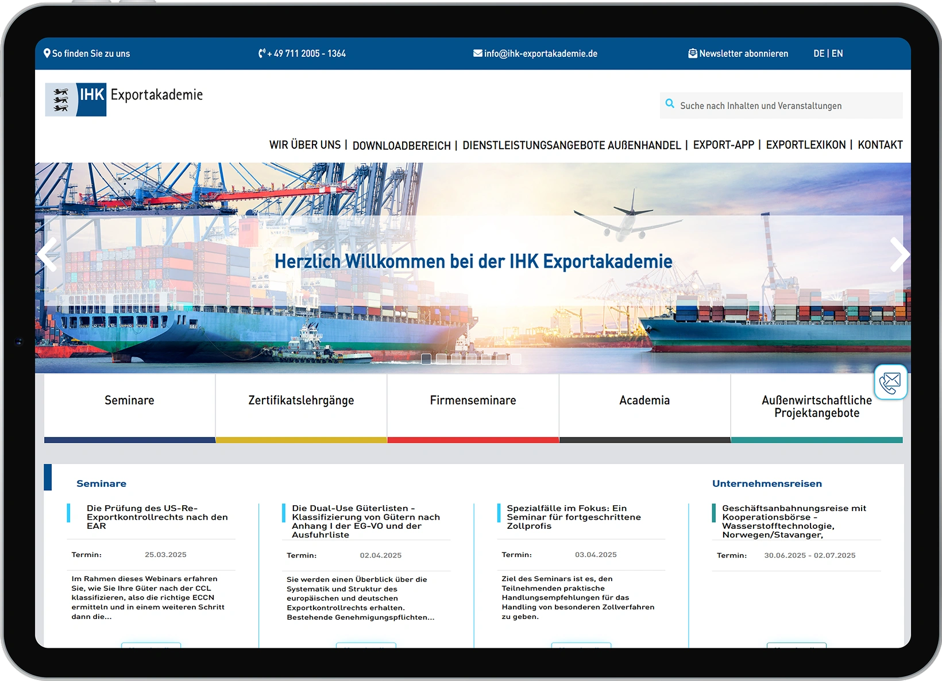This screenshot has width=942, height=681.
Task: Open 'So finden Sie zu uns' link
Action: pos(91,53)
